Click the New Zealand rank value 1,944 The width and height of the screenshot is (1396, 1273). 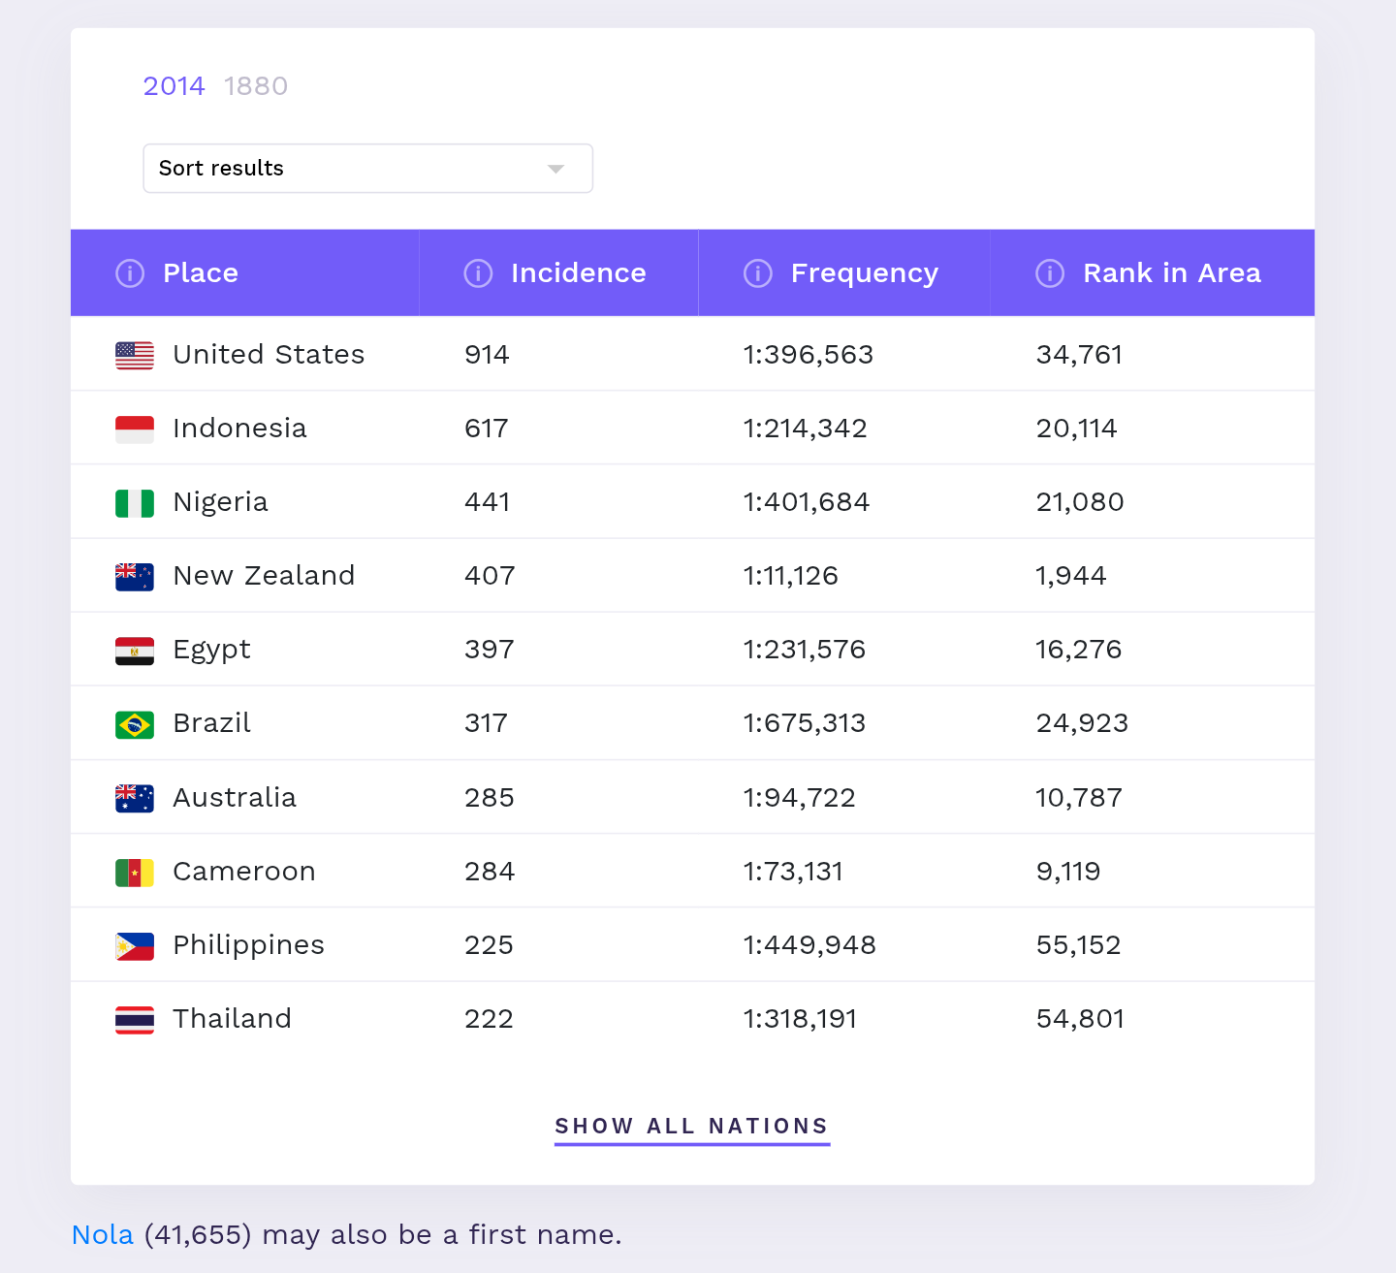click(x=1071, y=576)
